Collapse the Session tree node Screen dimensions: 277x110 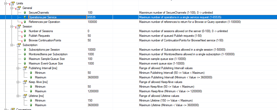(x=12, y=26)
